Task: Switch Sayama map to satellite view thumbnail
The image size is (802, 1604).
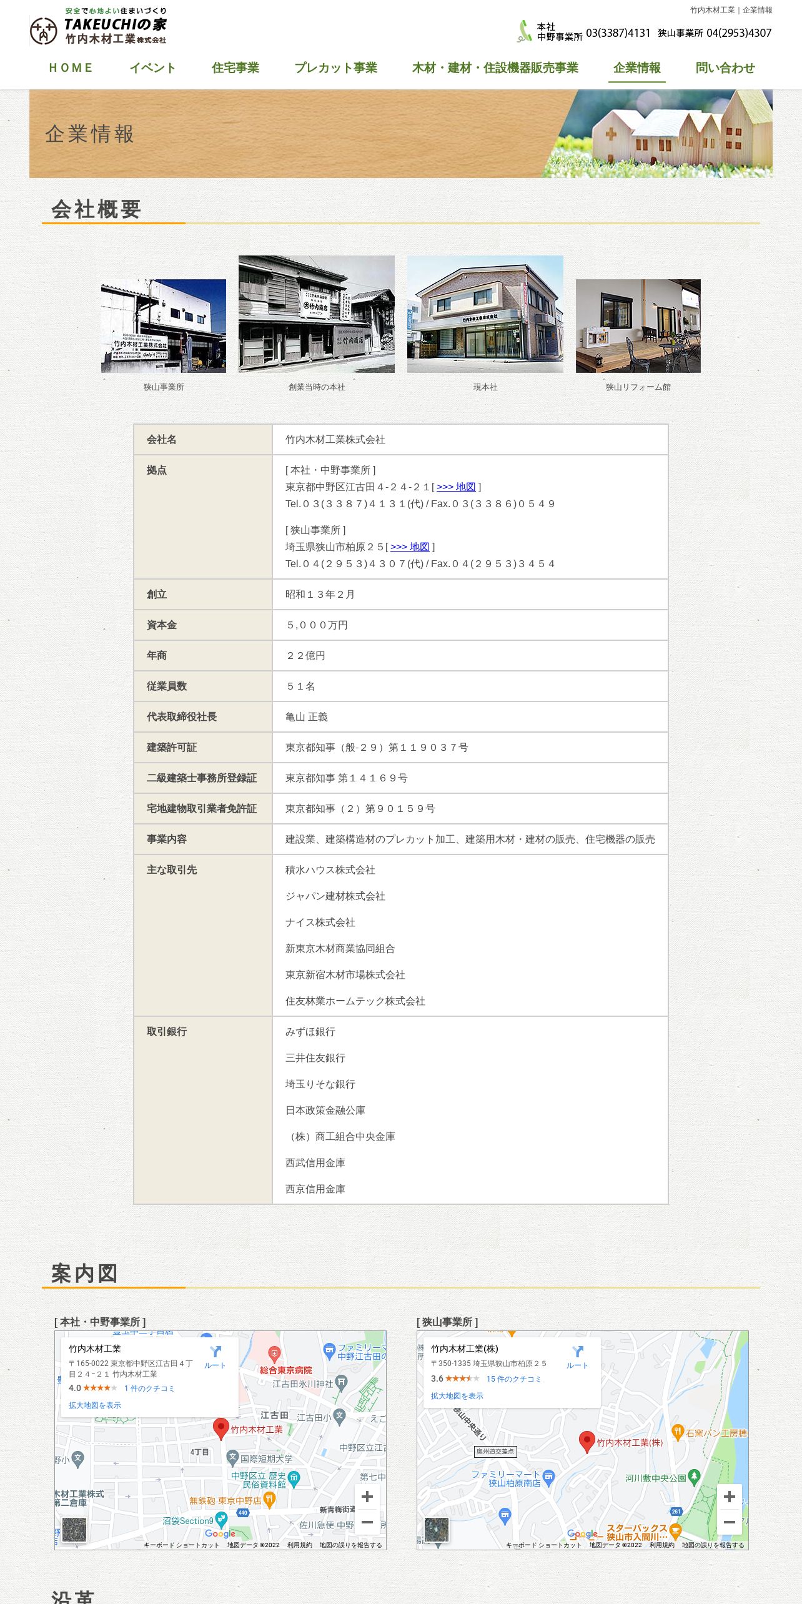Action: pos(437,1530)
